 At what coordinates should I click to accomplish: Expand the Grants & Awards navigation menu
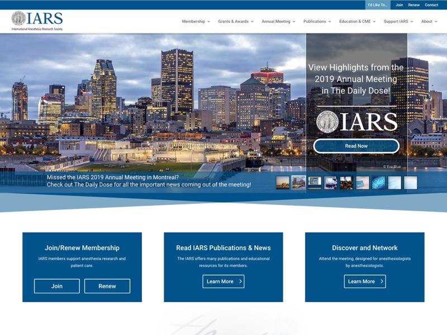pos(236,21)
